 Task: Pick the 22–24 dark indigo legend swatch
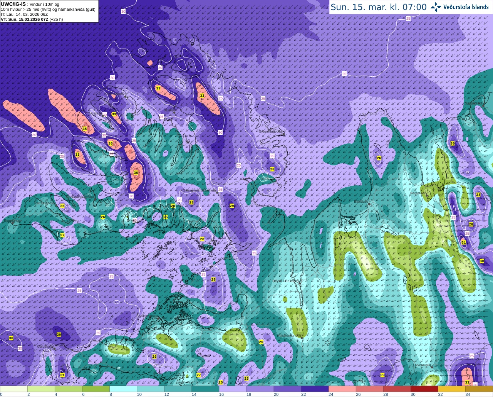[x=315, y=389]
